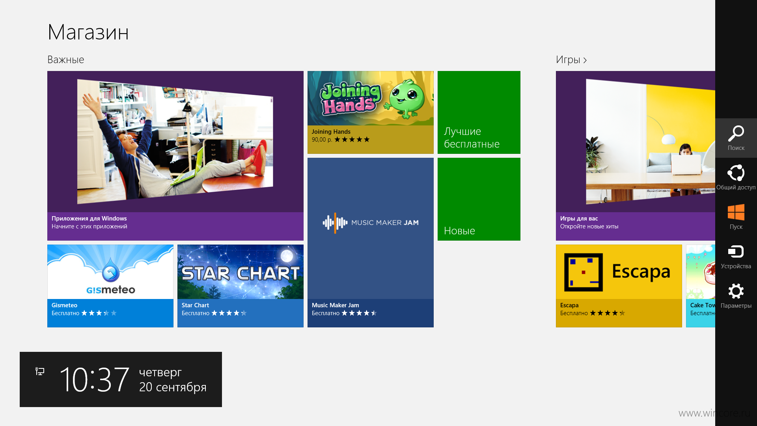This screenshot has height=426, width=757.
Task: Open the Settings charm (Параметры) gear
Action: coord(736,291)
